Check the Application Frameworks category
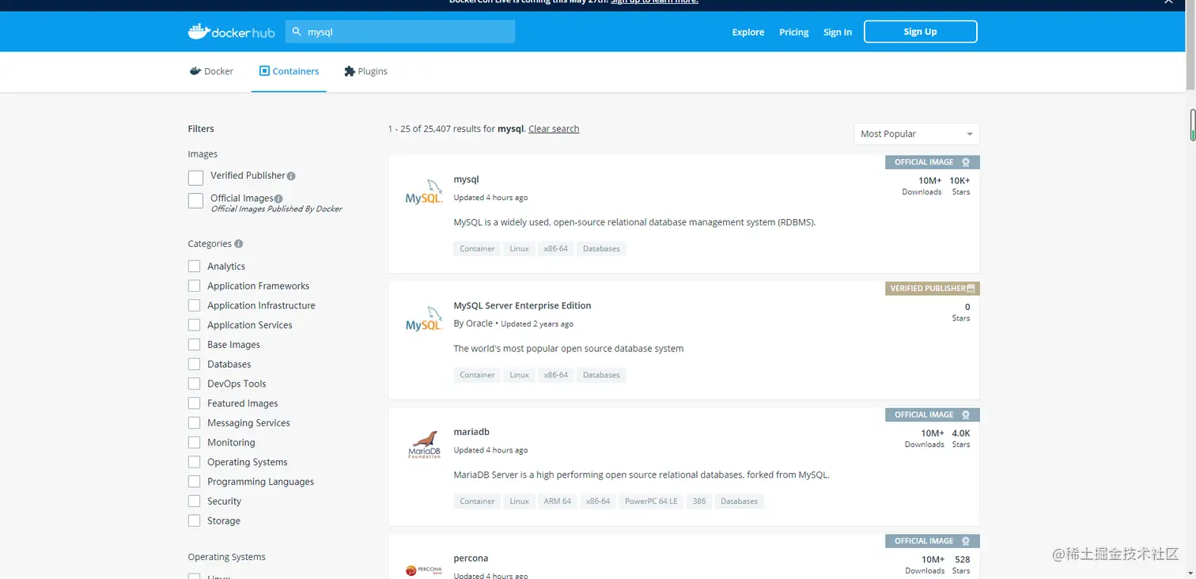 point(194,286)
